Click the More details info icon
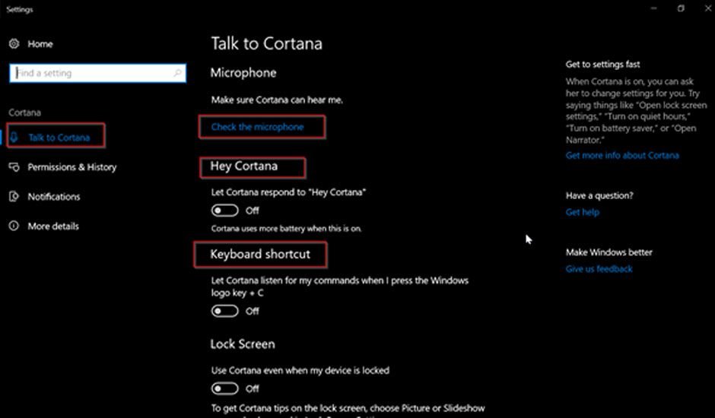This screenshot has width=715, height=418. [x=14, y=226]
